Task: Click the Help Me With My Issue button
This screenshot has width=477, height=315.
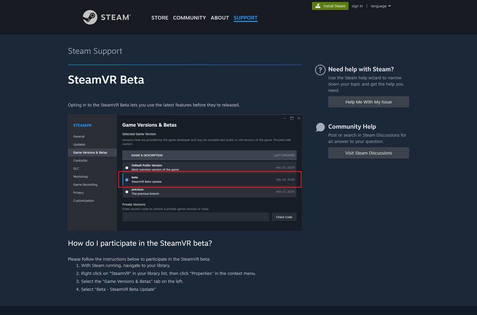Action: (x=368, y=102)
